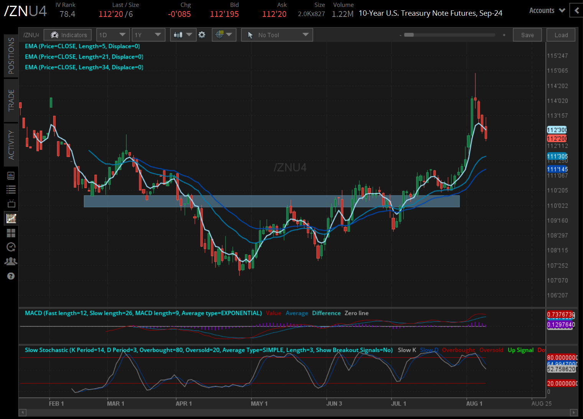Image resolution: width=583 pixels, height=419 pixels.
Task: Open the live TV media icon
Action: coord(11,204)
